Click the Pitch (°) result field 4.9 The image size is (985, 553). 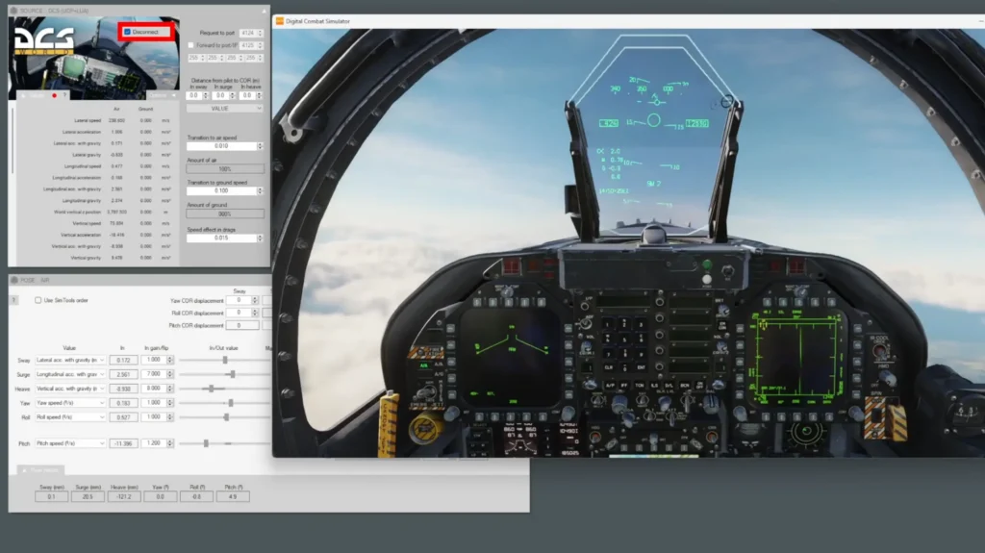pyautogui.click(x=233, y=496)
